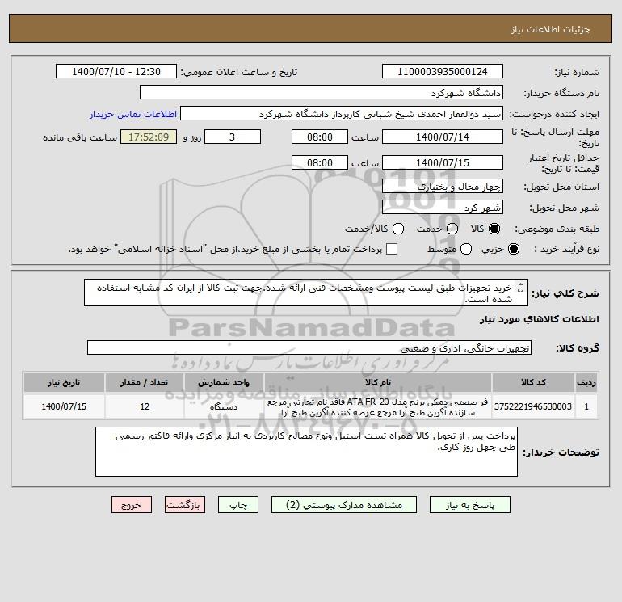
Task: Click the buyer organization field دانشگاه شهرکرد
Action: point(322,92)
